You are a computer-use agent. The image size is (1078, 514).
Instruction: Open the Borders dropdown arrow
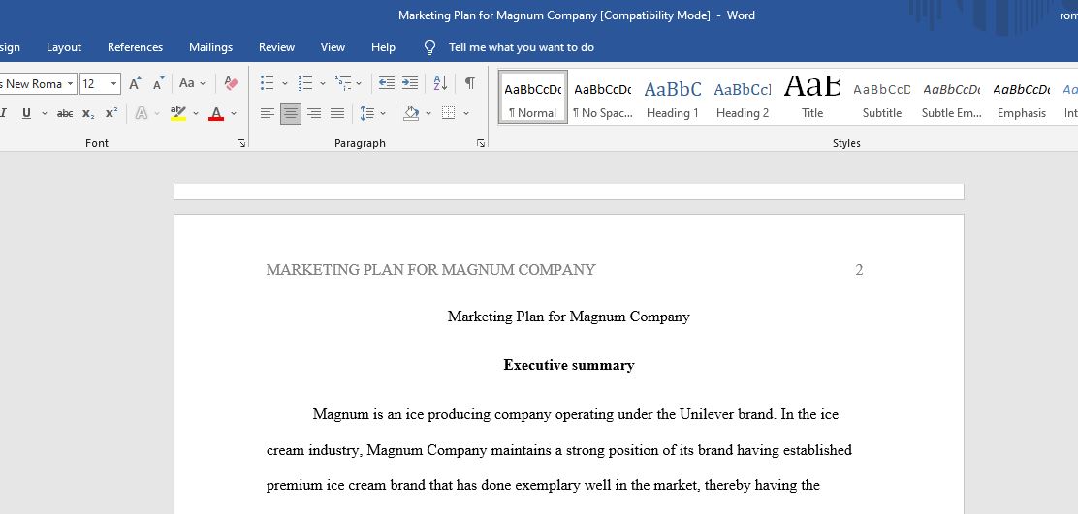point(466,113)
